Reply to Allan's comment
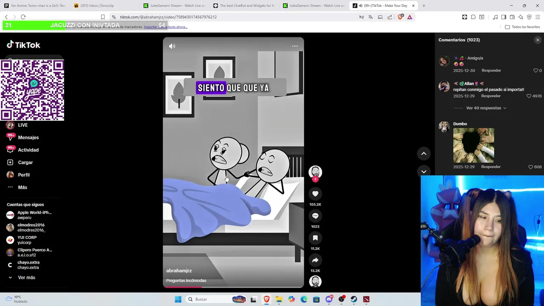The height and width of the screenshot is (306, 544). pos(491,96)
